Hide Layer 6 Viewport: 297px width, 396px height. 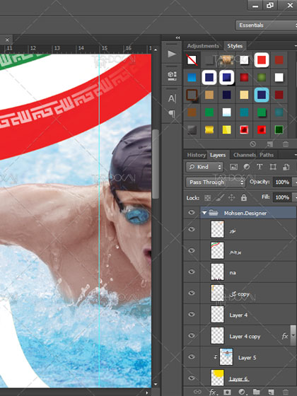pyautogui.click(x=192, y=378)
